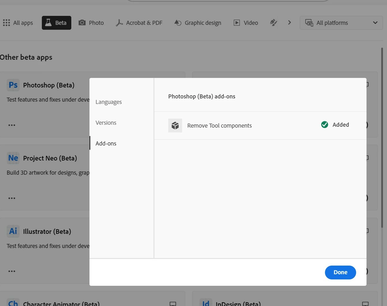Click the green Added checkmark
The image size is (387, 306).
coord(325,124)
